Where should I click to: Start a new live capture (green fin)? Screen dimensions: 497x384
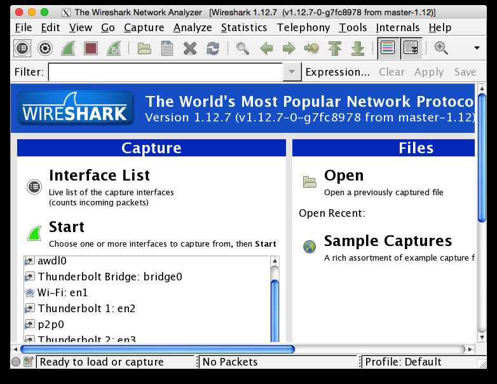pos(68,48)
